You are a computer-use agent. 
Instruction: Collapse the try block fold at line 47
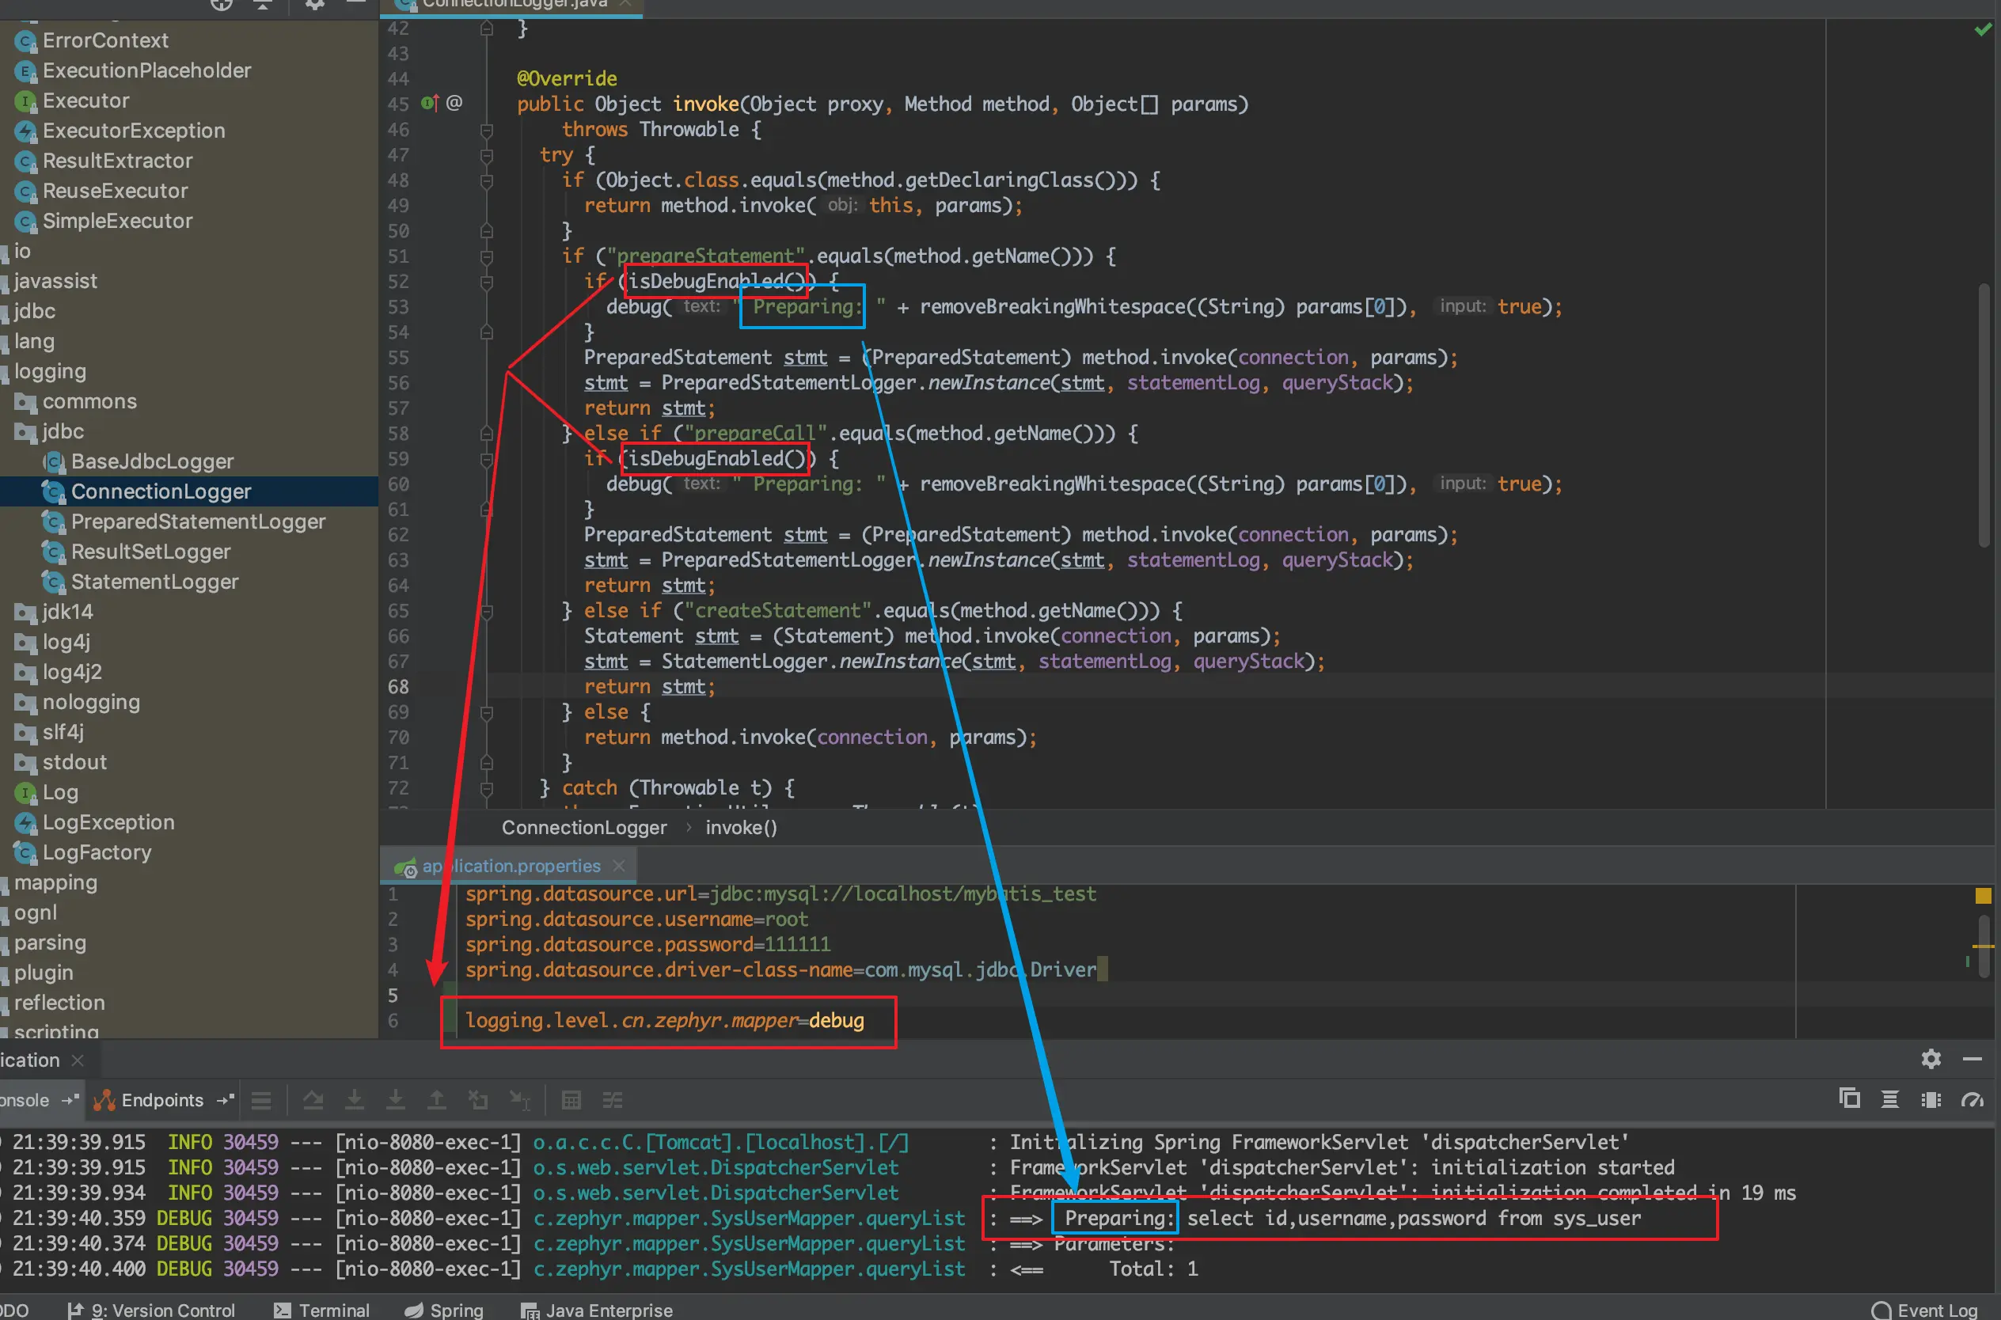(487, 155)
